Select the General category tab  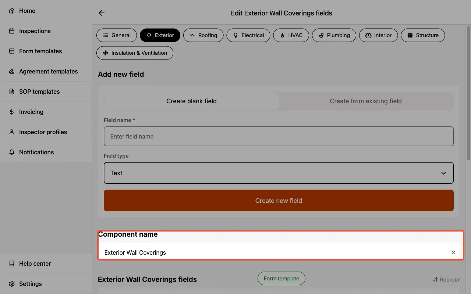pyautogui.click(x=117, y=35)
